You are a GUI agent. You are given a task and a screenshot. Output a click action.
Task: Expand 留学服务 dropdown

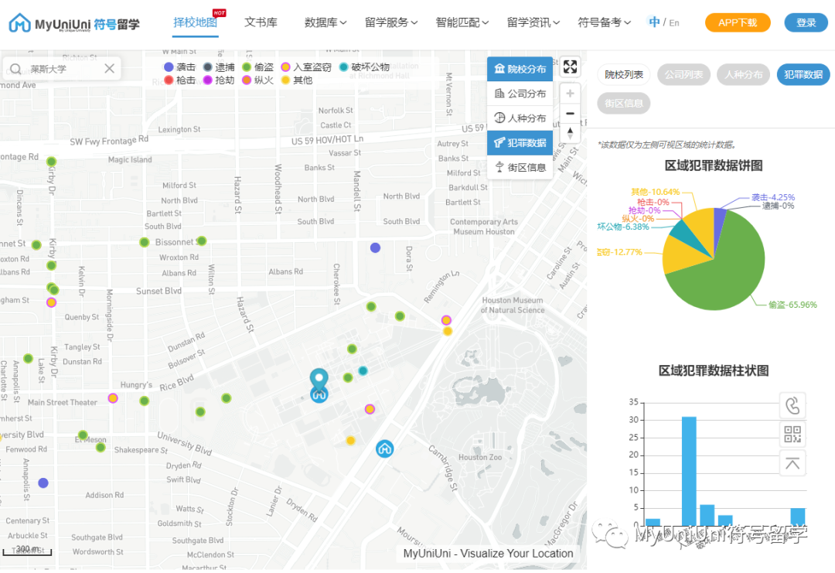pos(391,22)
